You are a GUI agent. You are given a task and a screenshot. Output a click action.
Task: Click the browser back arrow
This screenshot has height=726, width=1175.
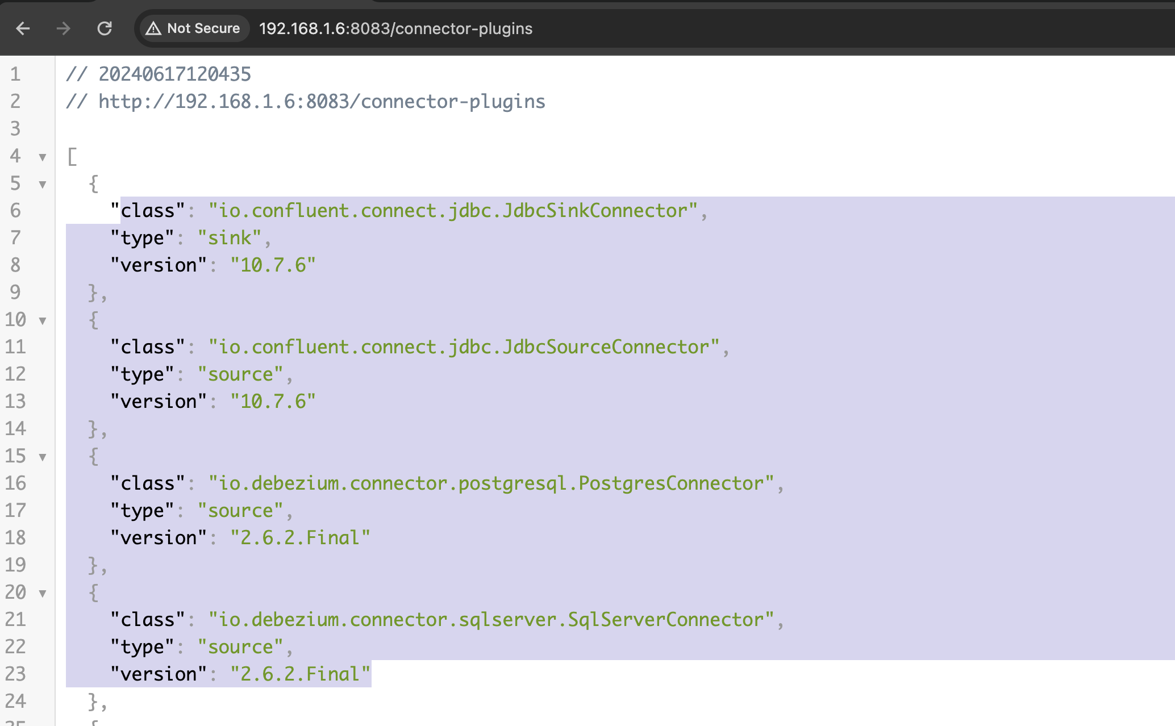click(23, 28)
